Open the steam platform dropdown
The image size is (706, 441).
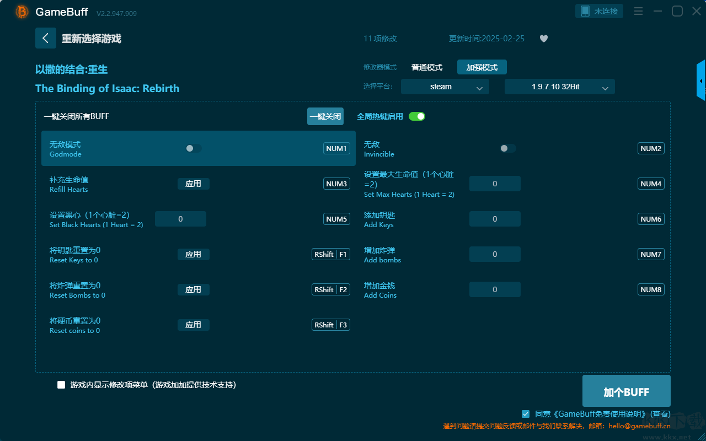(x=445, y=87)
